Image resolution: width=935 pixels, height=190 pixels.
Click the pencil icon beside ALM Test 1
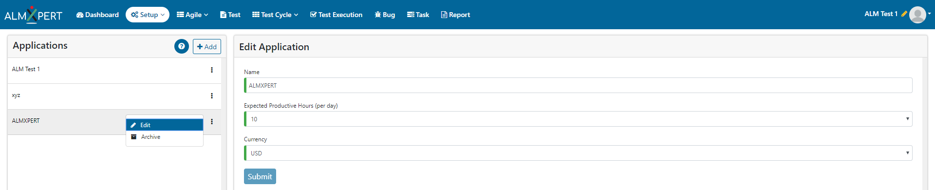[x=904, y=14]
